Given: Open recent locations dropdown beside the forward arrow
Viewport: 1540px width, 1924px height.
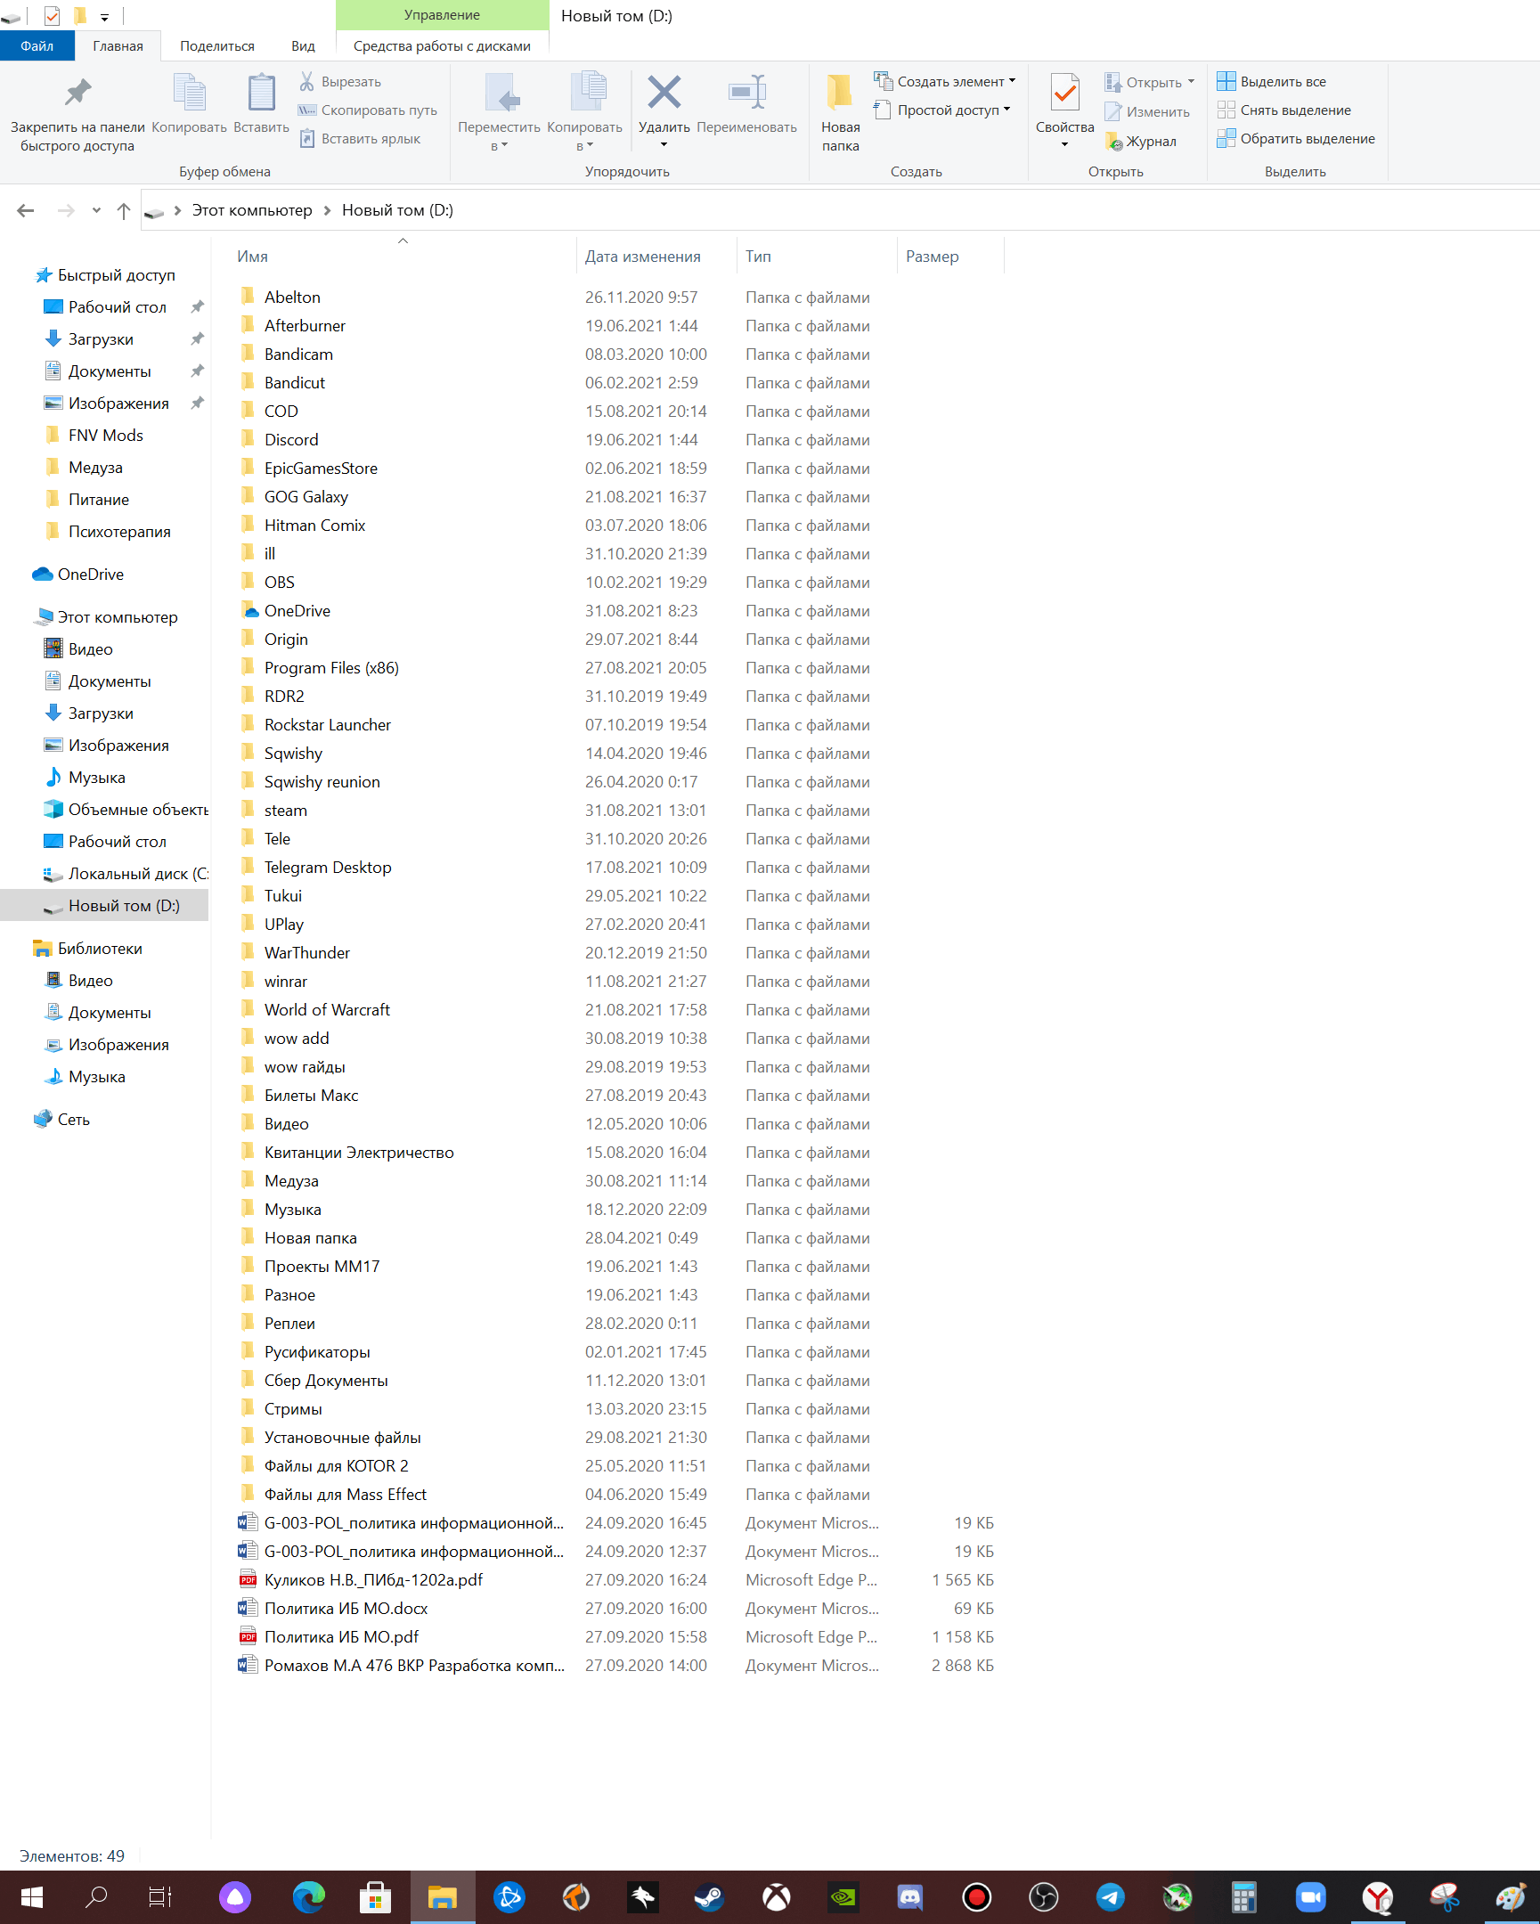Looking at the screenshot, I should [x=95, y=210].
